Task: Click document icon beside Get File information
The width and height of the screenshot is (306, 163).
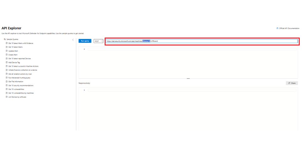Action: (7, 82)
